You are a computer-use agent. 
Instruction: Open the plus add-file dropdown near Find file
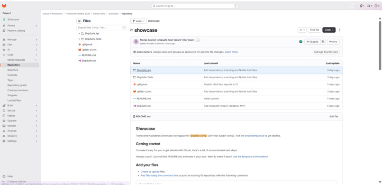(302, 30)
